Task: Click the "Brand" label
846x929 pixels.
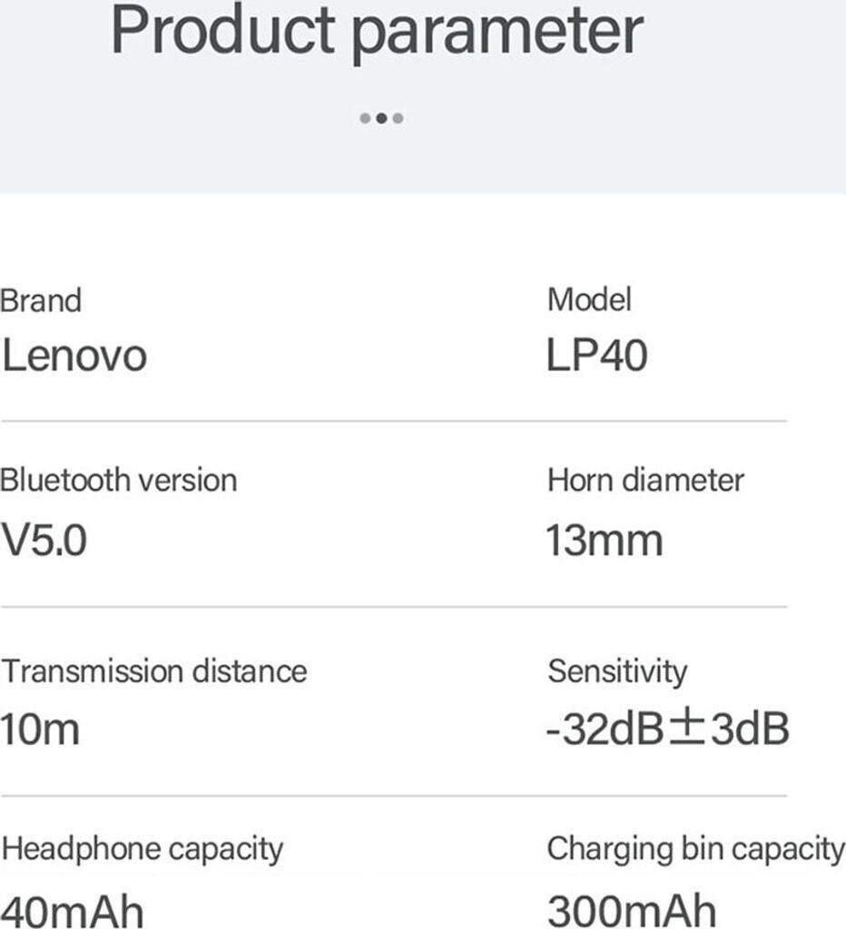Action: [x=41, y=300]
